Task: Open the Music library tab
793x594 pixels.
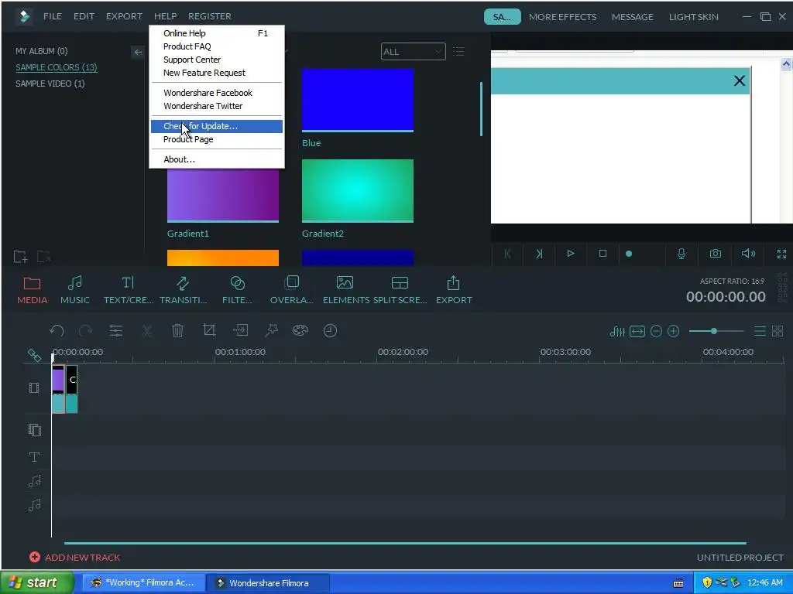Action: point(75,290)
